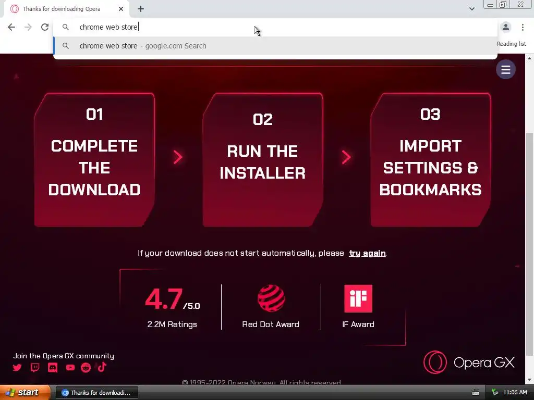Click the Run the Installer step card
The width and height of the screenshot is (534, 400).
263,159
